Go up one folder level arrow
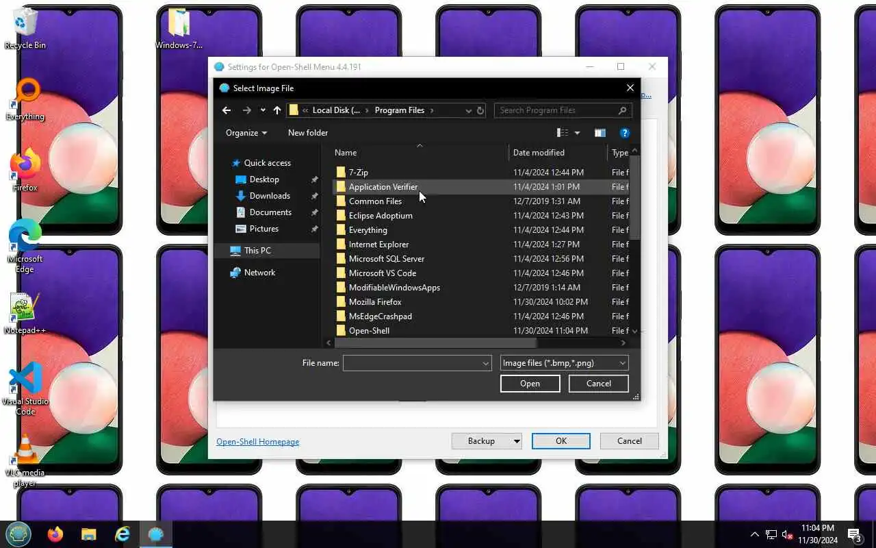Screen dimensions: 876x548 [x=277, y=110]
